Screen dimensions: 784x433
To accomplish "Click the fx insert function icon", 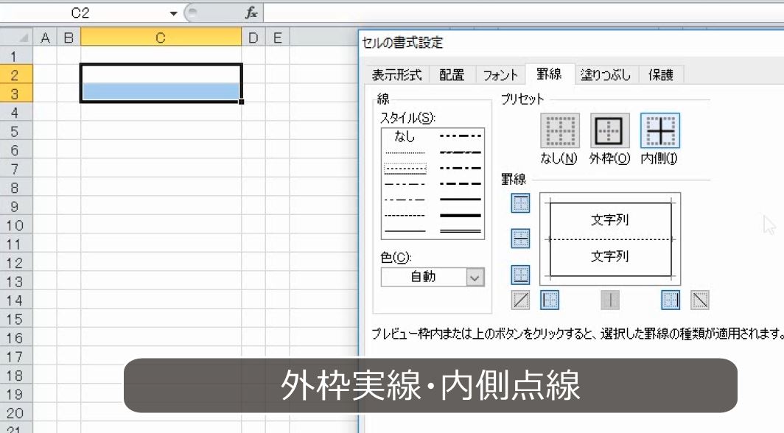I will (251, 13).
